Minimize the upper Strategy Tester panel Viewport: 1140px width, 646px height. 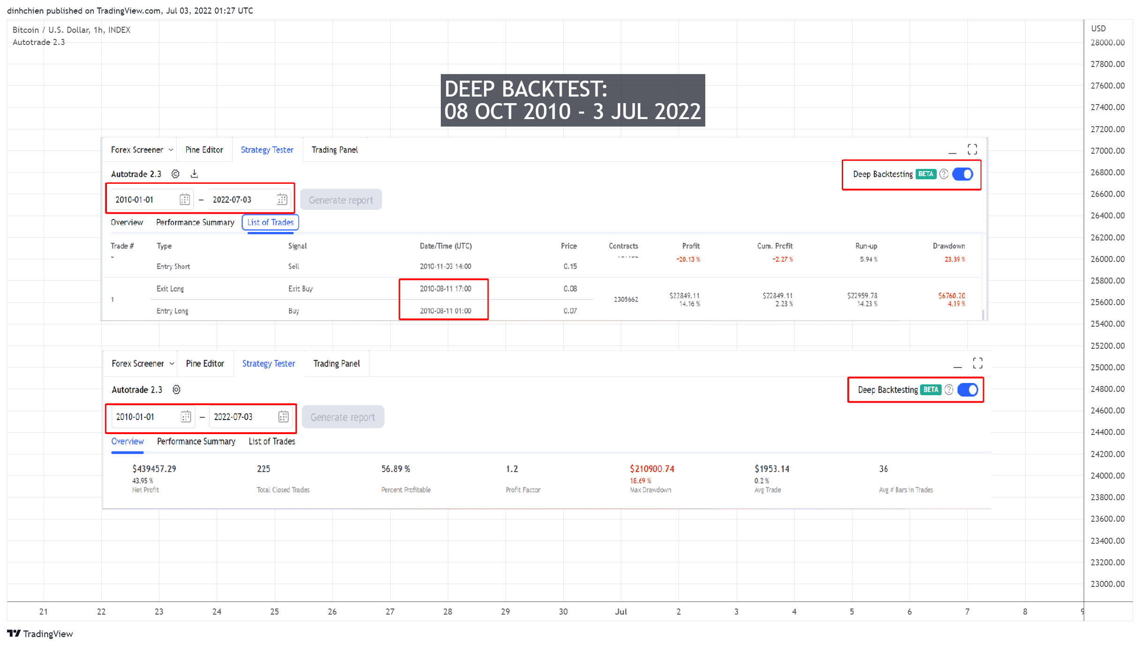952,152
